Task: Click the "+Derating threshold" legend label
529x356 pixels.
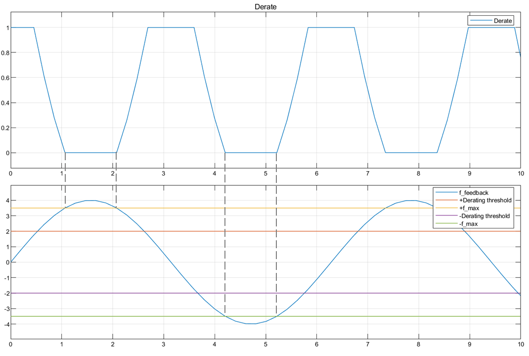Action: (485, 200)
